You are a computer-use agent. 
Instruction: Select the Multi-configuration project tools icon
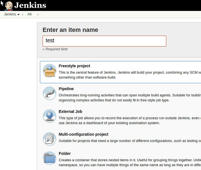(50, 139)
